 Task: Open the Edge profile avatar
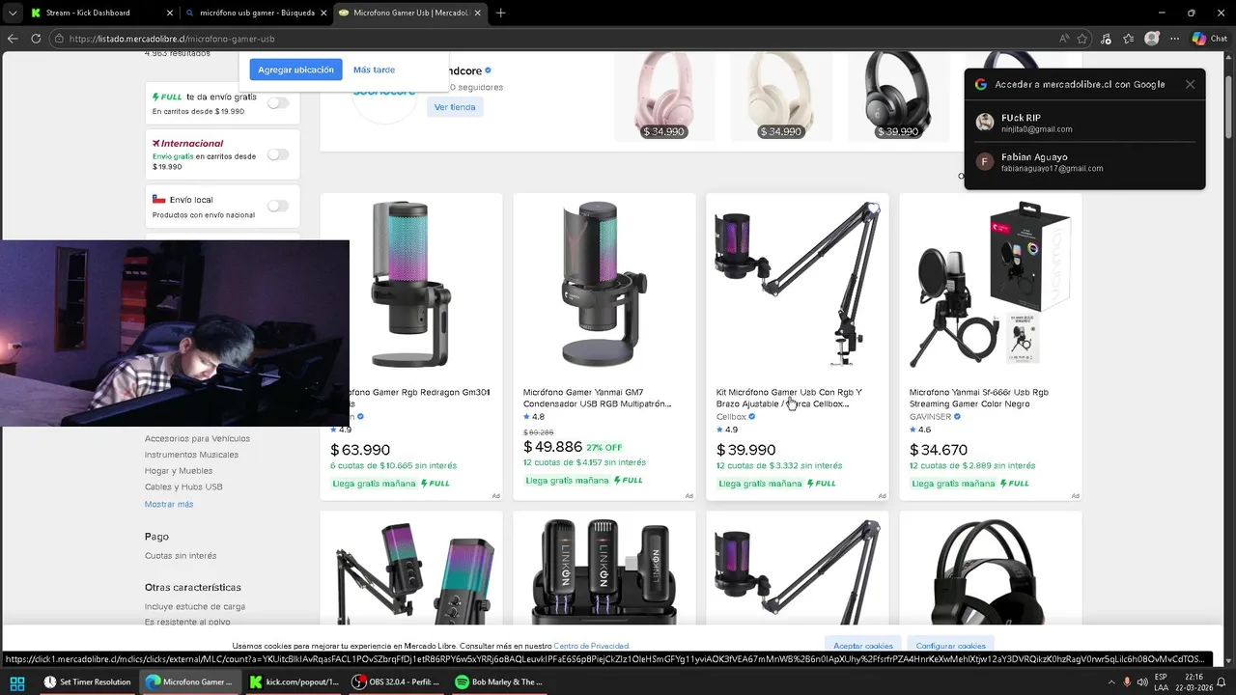[1152, 39]
